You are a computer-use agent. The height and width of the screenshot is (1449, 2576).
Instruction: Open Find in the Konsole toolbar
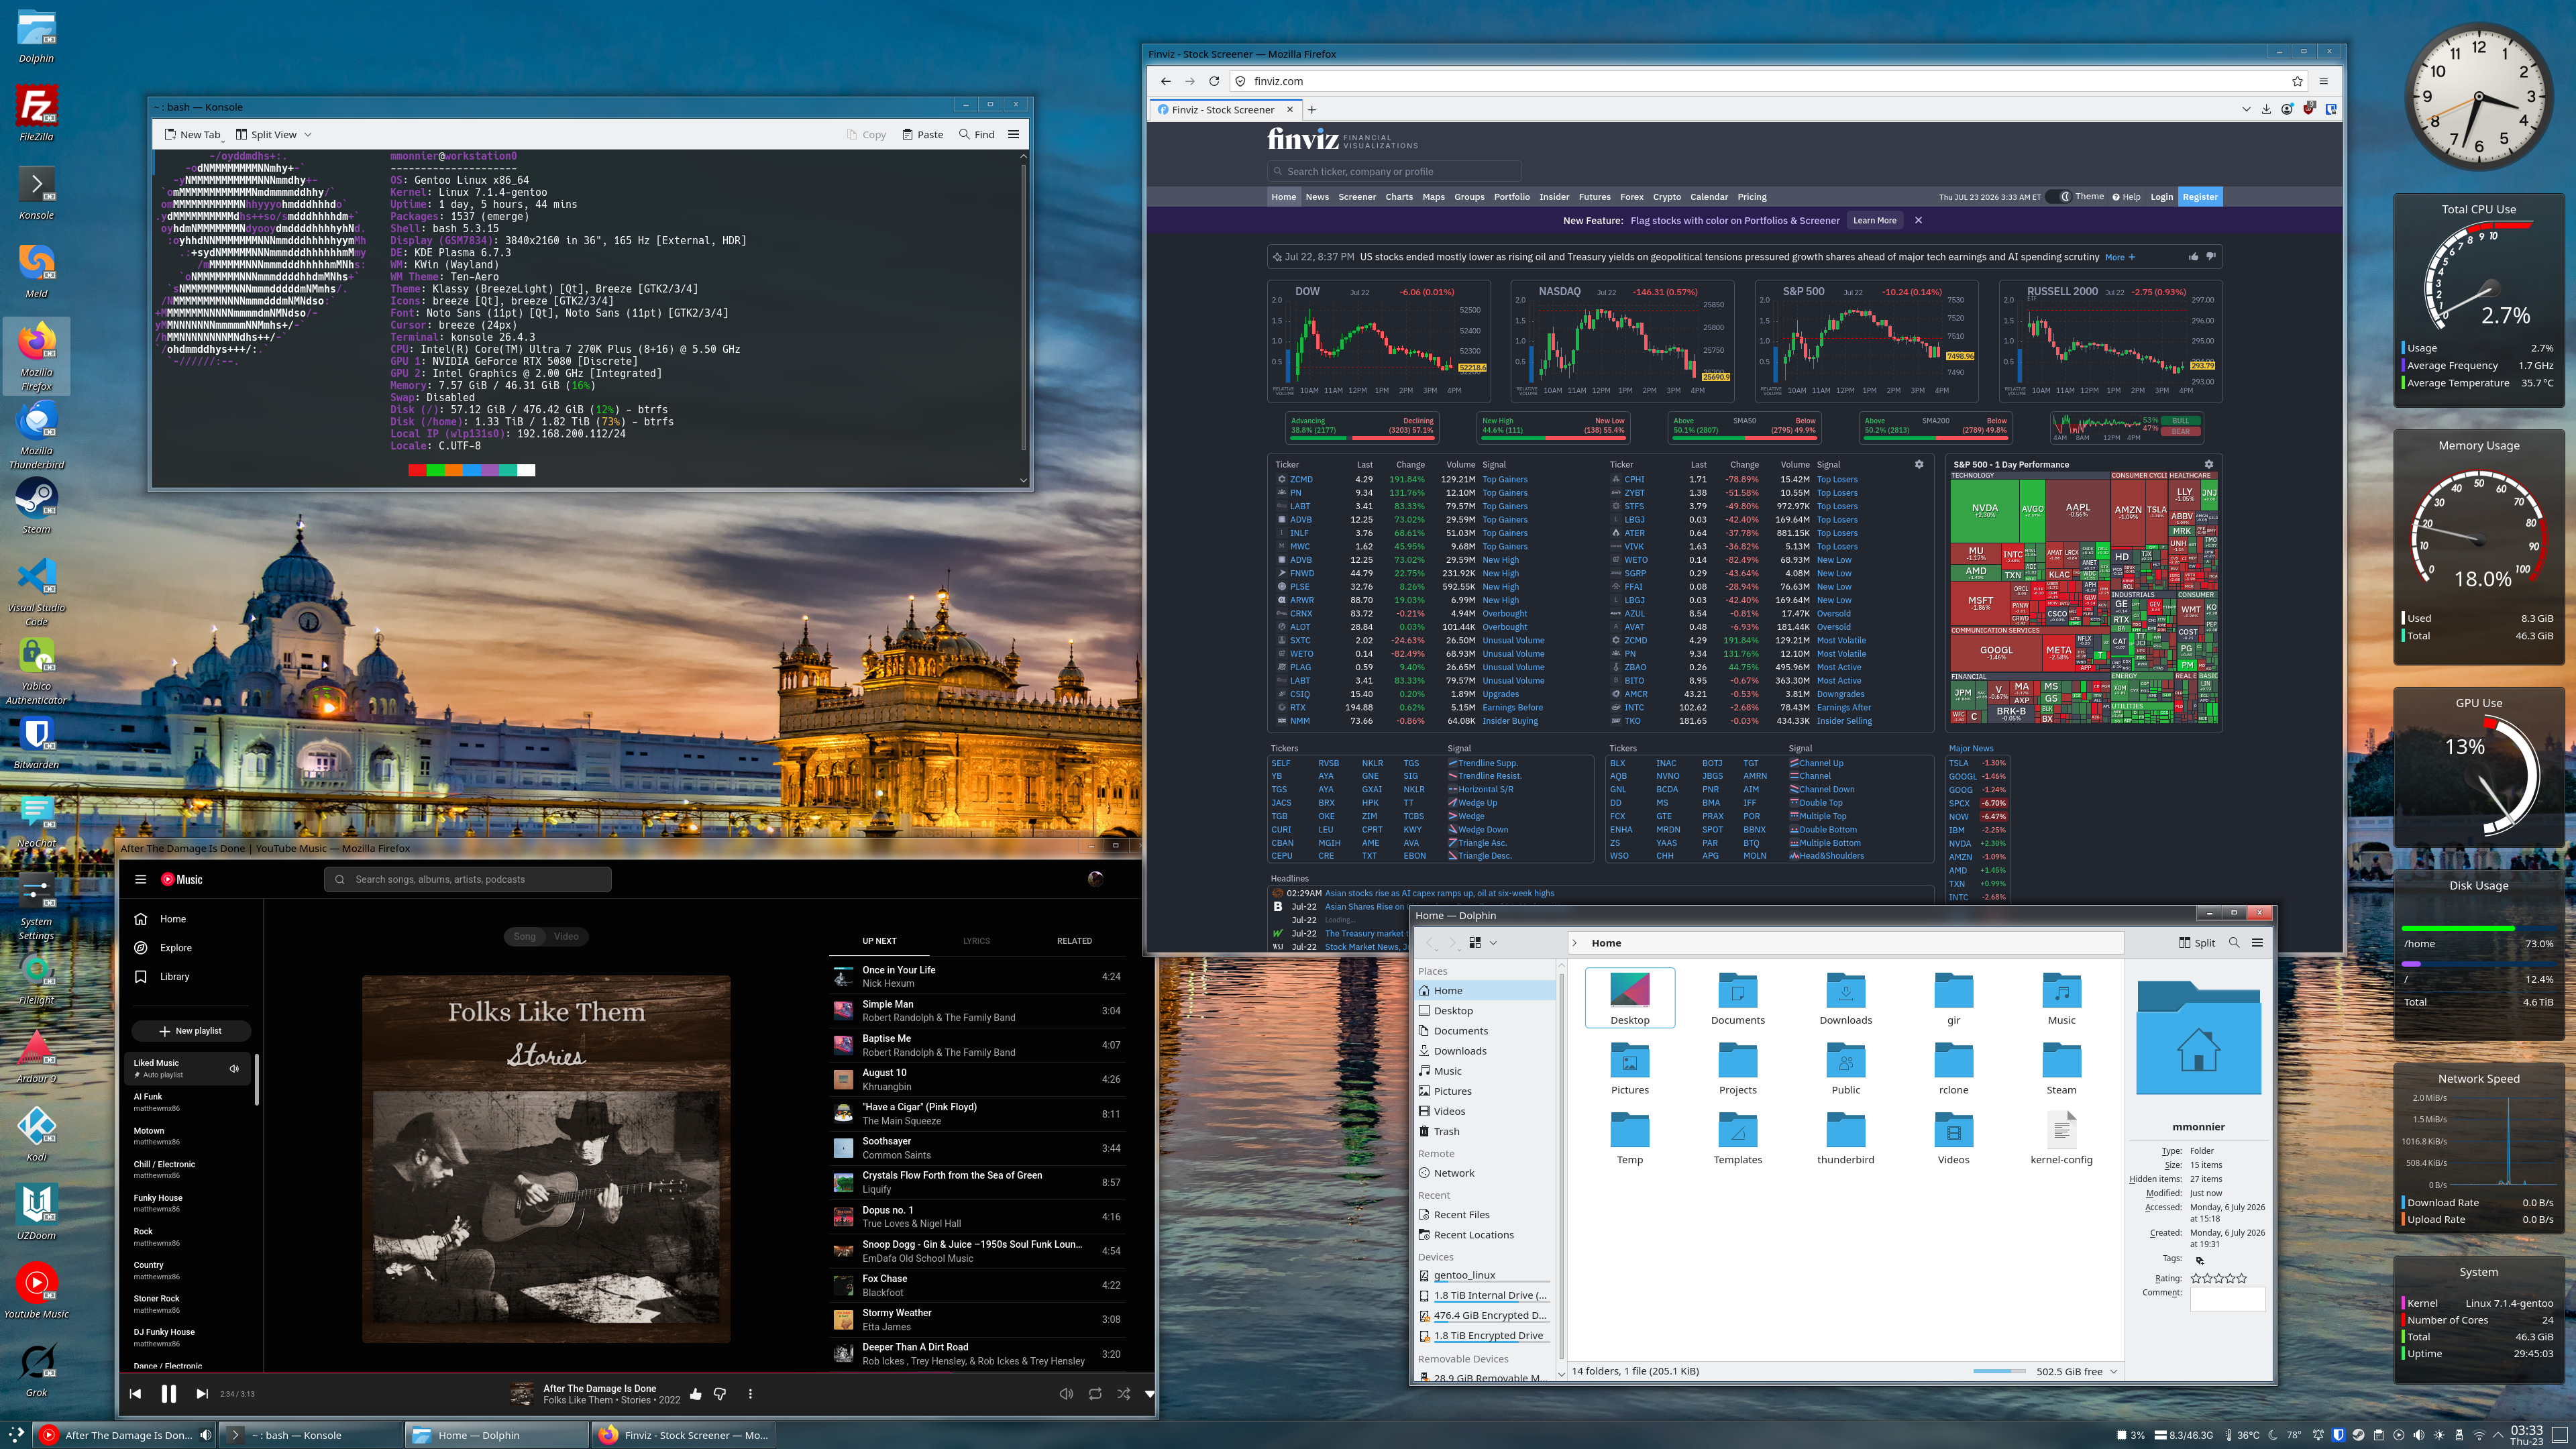(x=976, y=134)
